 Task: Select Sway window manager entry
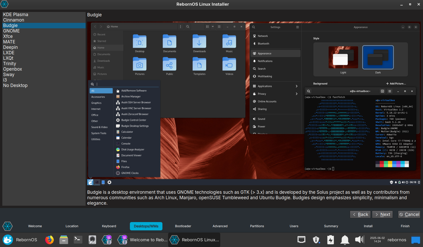[x=44, y=75]
